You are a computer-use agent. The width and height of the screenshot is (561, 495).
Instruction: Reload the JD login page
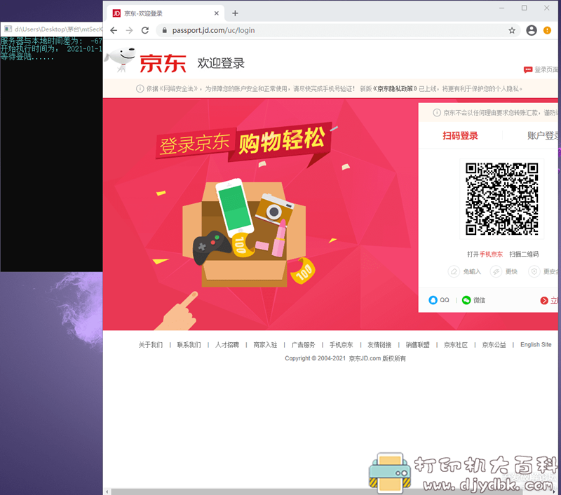click(145, 30)
